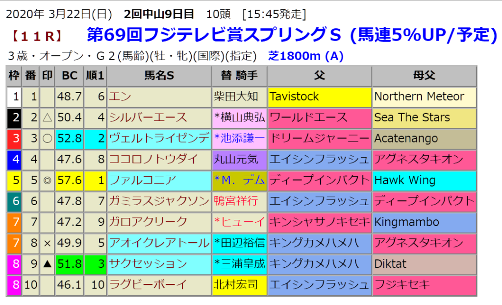The width and height of the screenshot is (502, 305).
Task: Select the yellow Tavistock sire cell
Action: (x=319, y=97)
